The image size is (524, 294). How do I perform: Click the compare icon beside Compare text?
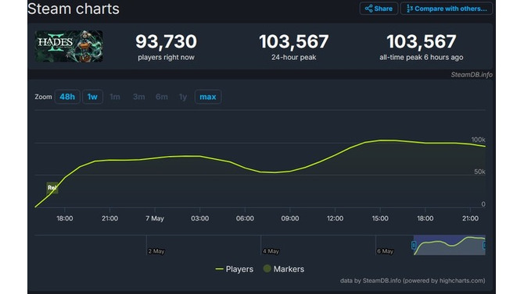point(409,9)
